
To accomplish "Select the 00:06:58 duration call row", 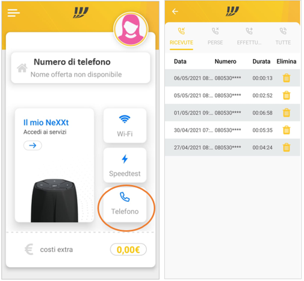I will [232, 113].
